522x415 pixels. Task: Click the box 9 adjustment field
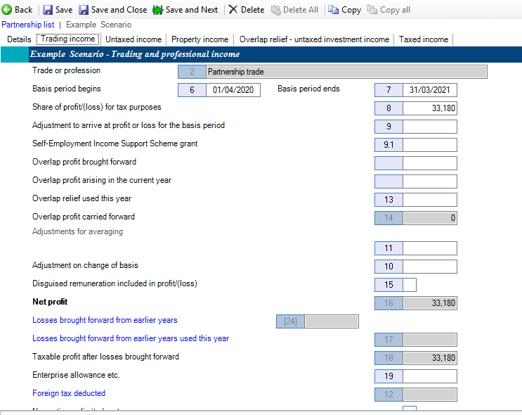tap(430, 127)
